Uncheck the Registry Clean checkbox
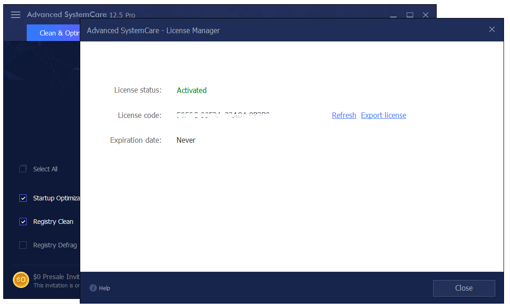Viewport: 510px width, 304px height. 23,222
